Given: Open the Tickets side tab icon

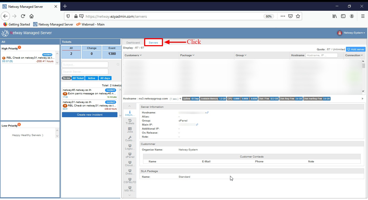Looking at the screenshot, I should (130, 121).
